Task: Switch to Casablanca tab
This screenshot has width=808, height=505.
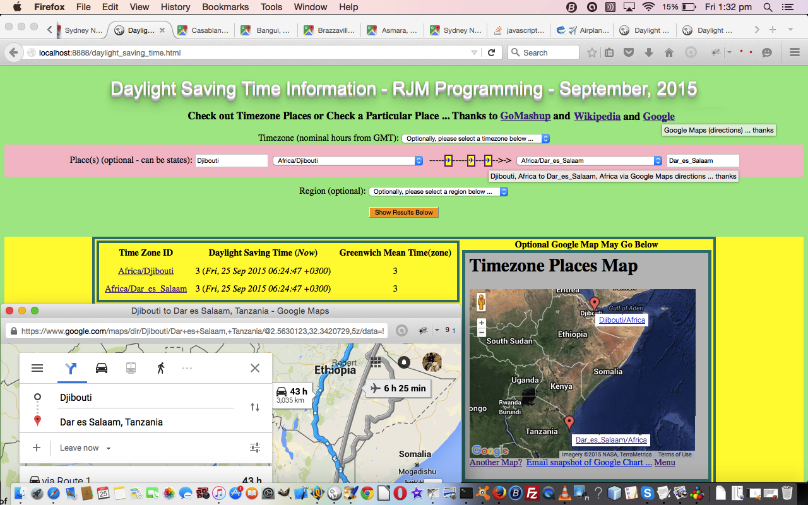Action: 203,30
